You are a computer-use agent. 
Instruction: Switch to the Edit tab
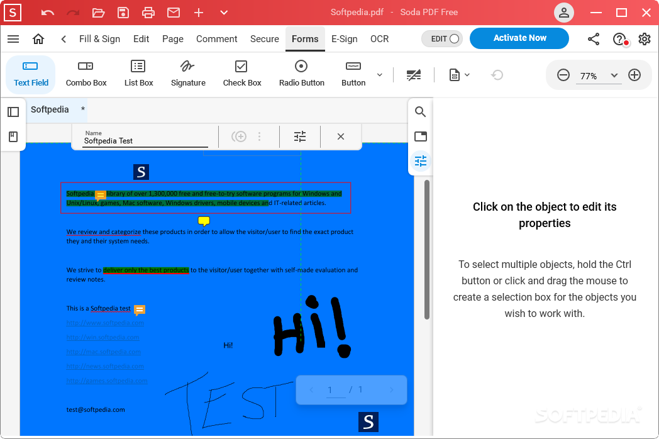coord(141,39)
